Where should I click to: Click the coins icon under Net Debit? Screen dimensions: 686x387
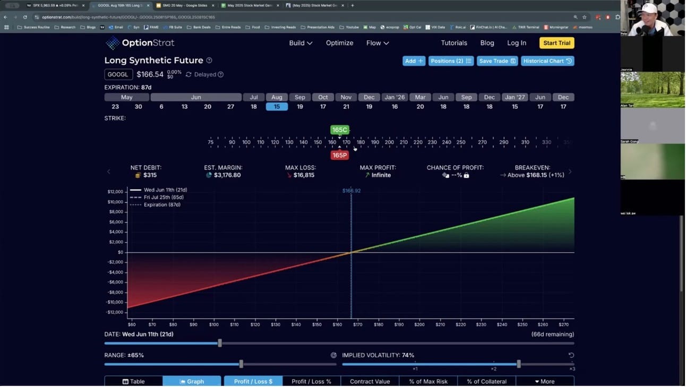pos(138,175)
